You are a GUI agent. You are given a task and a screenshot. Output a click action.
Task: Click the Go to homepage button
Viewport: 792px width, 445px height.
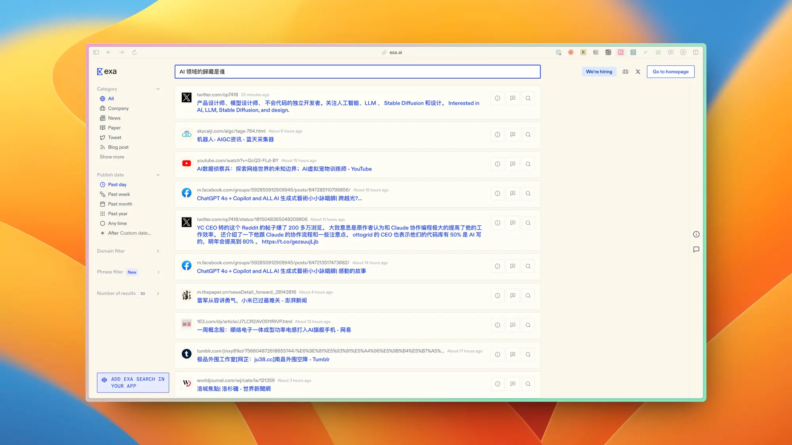[x=670, y=72]
